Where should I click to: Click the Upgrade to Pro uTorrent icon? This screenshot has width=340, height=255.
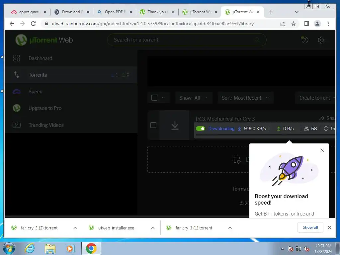pyautogui.click(x=17, y=108)
